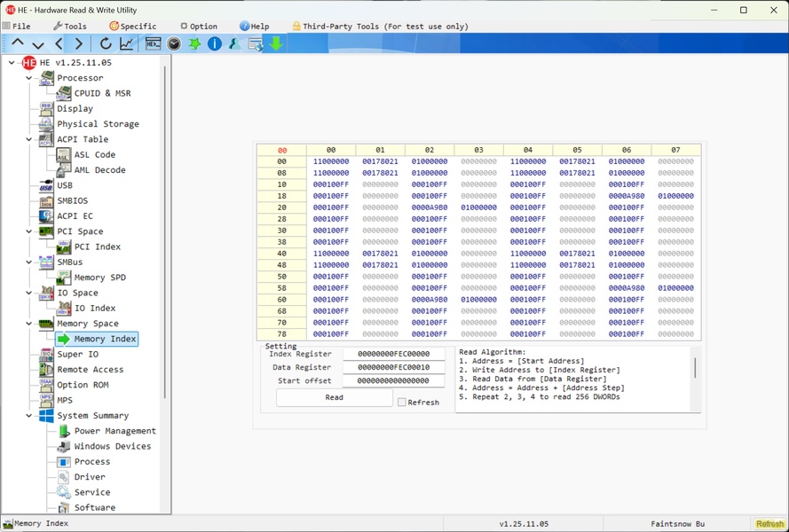Click the Index Register input field

click(393, 354)
